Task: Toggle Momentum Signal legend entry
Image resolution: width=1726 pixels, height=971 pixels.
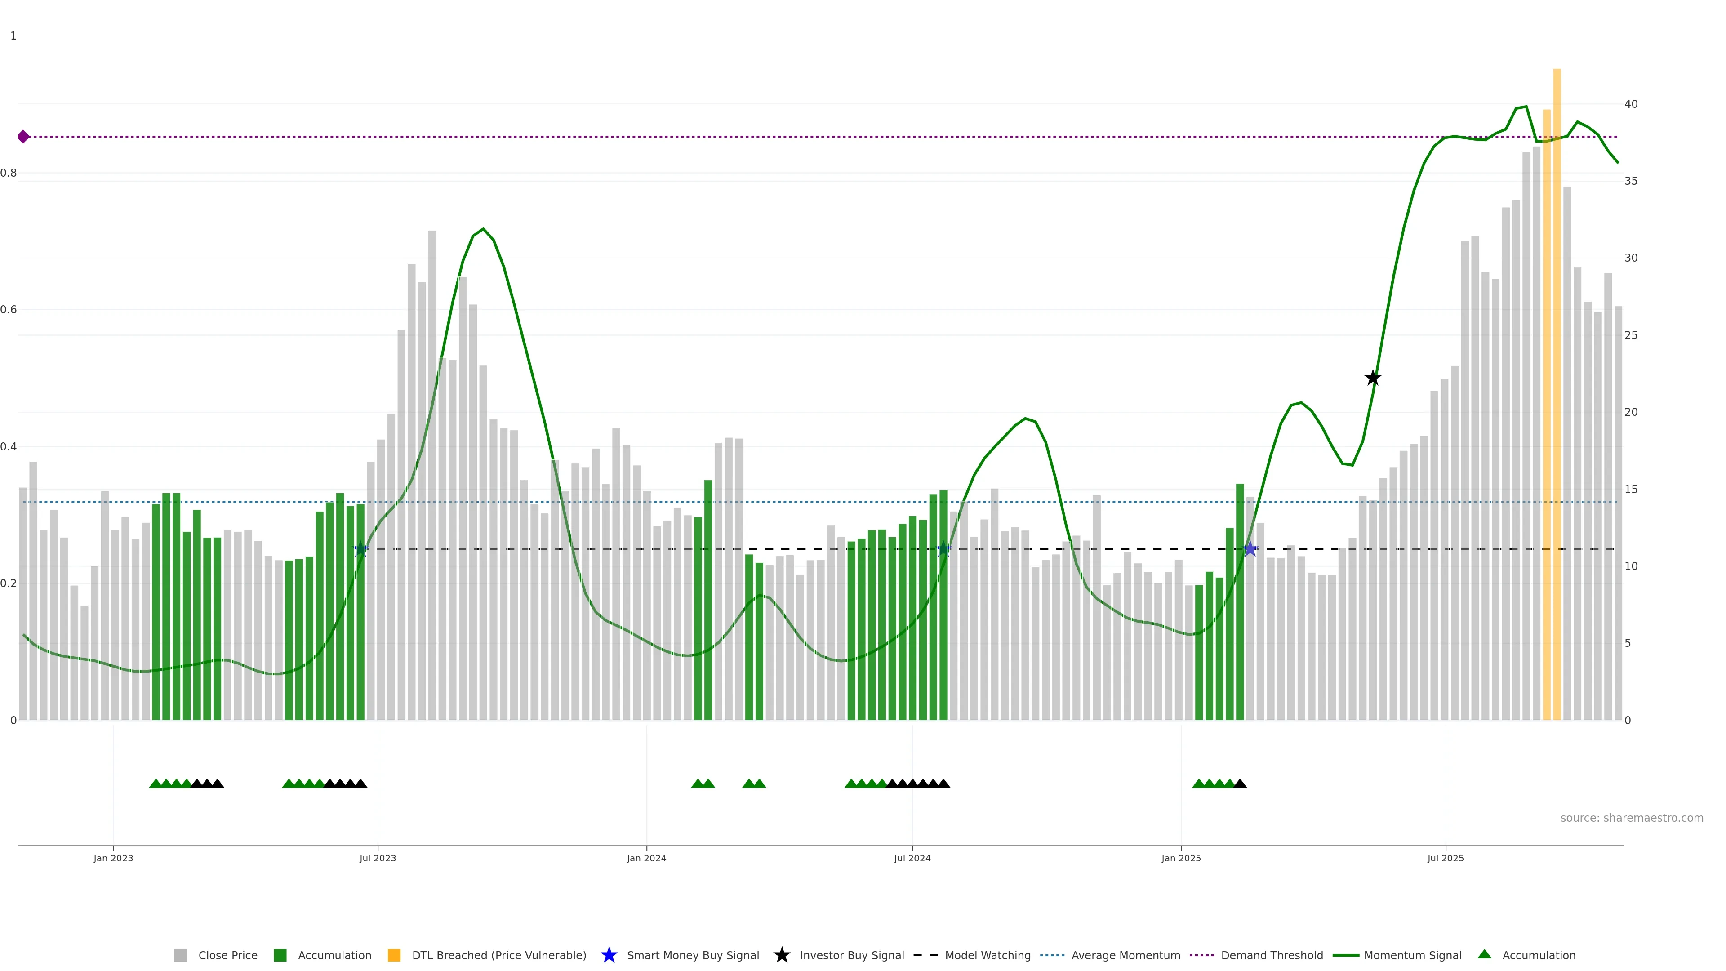Action: [1412, 956]
